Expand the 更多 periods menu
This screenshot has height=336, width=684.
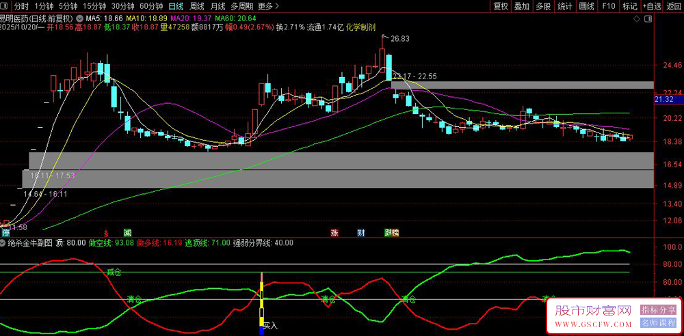(268, 6)
